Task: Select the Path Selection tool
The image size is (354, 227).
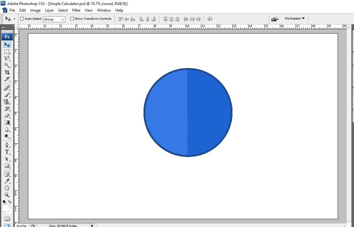Action: 7,159
